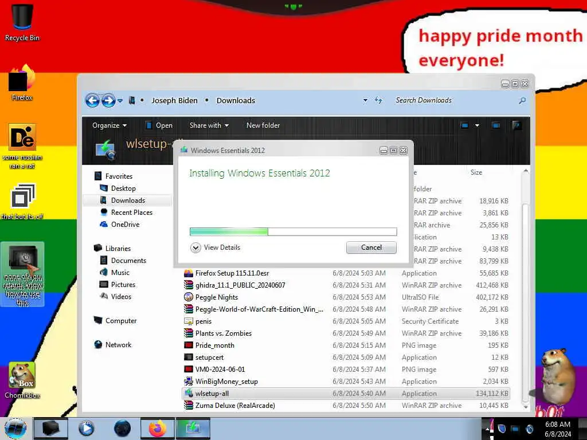587x440 pixels.
Task: Select the Pride_month image file
Action: pyautogui.click(x=346, y=345)
